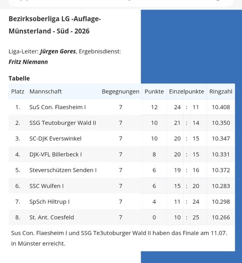The width and height of the screenshot is (242, 263).
Task: Select team SSG Teutoburger Wald II
Action: click(63, 123)
